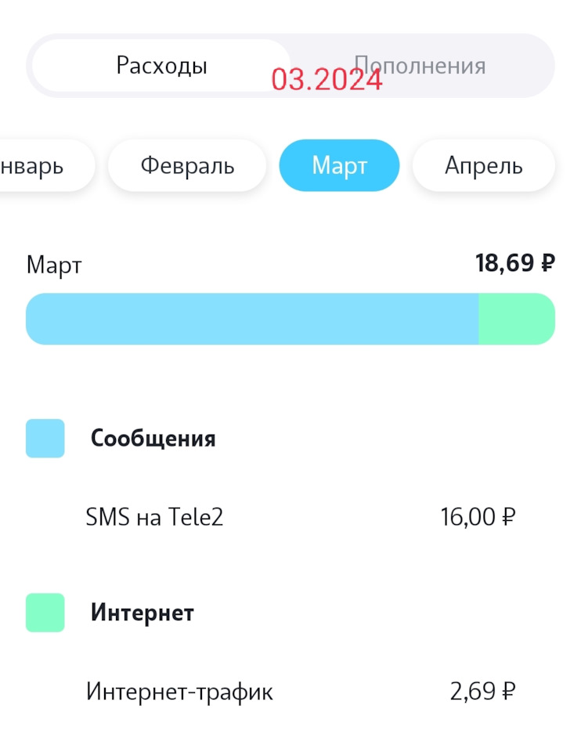Open the Интернет-трафик expense line

point(179,692)
